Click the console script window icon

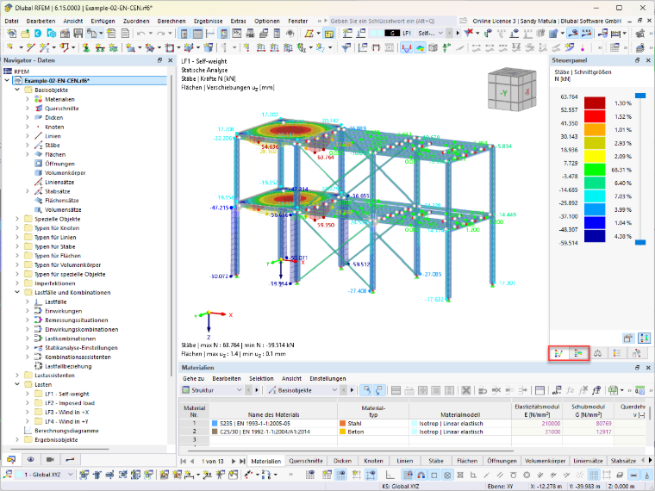tap(237, 33)
